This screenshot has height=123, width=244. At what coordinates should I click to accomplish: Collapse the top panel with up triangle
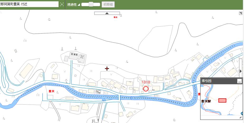(x=107, y=13)
